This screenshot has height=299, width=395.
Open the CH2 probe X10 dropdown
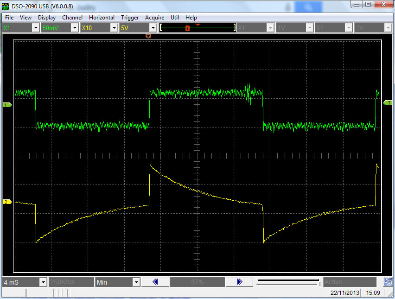114,28
